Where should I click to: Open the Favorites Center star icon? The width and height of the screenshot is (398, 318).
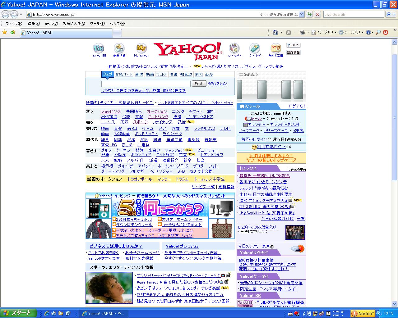coord(5,32)
